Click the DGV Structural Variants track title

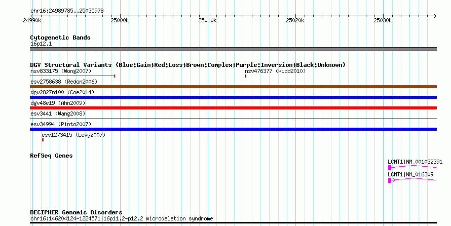coord(188,65)
